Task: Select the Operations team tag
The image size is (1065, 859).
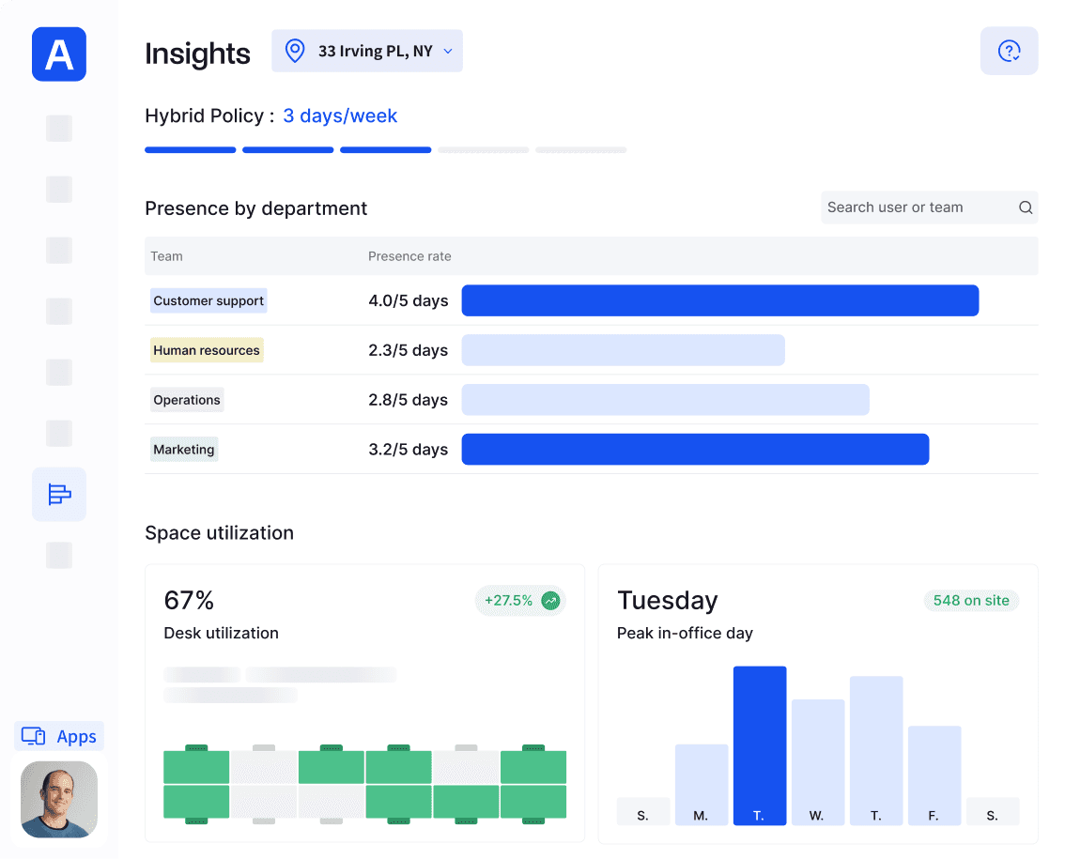Action: coord(187,400)
